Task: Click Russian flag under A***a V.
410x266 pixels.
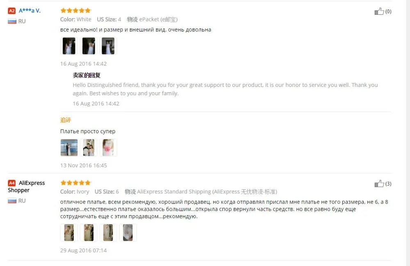Action: (x=12, y=21)
